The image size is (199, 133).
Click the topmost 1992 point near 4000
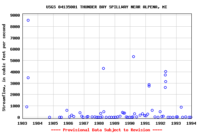(165, 72)
